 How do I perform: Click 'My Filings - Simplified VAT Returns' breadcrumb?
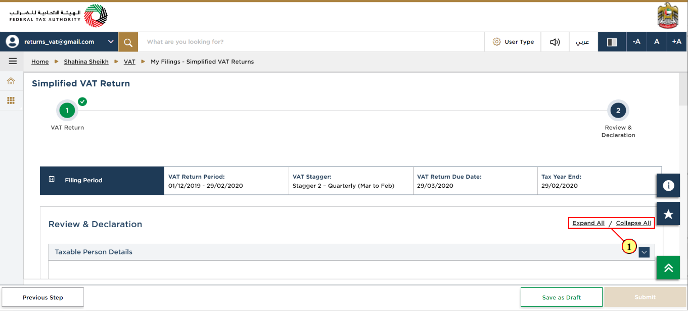click(x=202, y=62)
